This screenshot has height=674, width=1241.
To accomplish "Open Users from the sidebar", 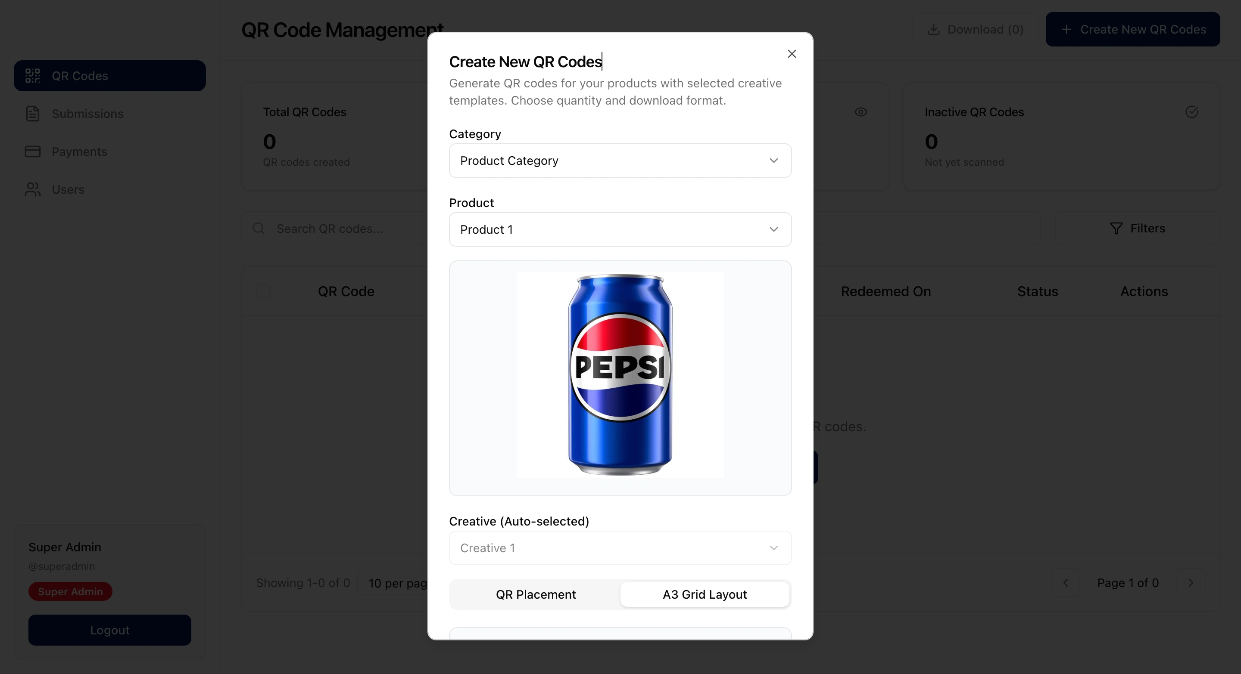I will pos(32,189).
